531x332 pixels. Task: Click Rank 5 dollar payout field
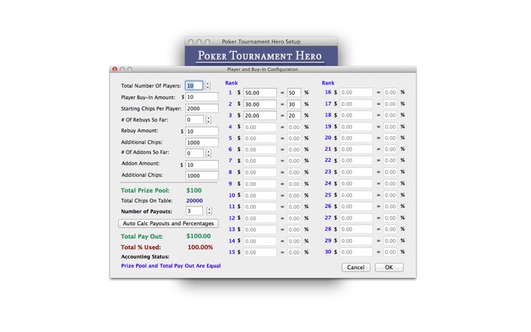pos(260,138)
